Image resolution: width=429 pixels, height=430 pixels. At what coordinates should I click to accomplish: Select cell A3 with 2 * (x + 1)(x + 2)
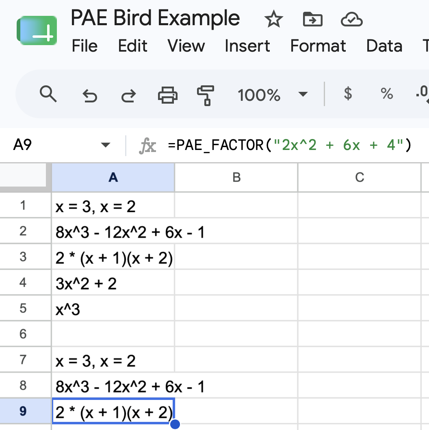point(113,257)
